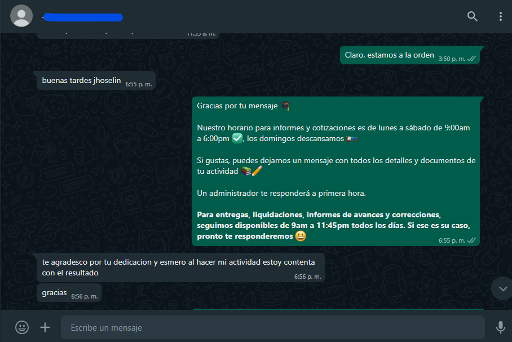Open the search in chat magnifier icon

pyautogui.click(x=472, y=16)
